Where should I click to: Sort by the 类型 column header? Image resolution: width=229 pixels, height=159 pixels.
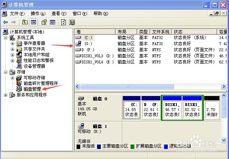click(143, 32)
